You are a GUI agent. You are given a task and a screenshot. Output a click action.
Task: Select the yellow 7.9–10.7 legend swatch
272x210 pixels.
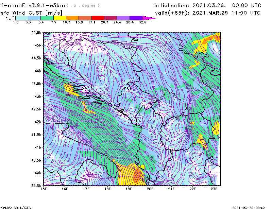pos(60,18)
